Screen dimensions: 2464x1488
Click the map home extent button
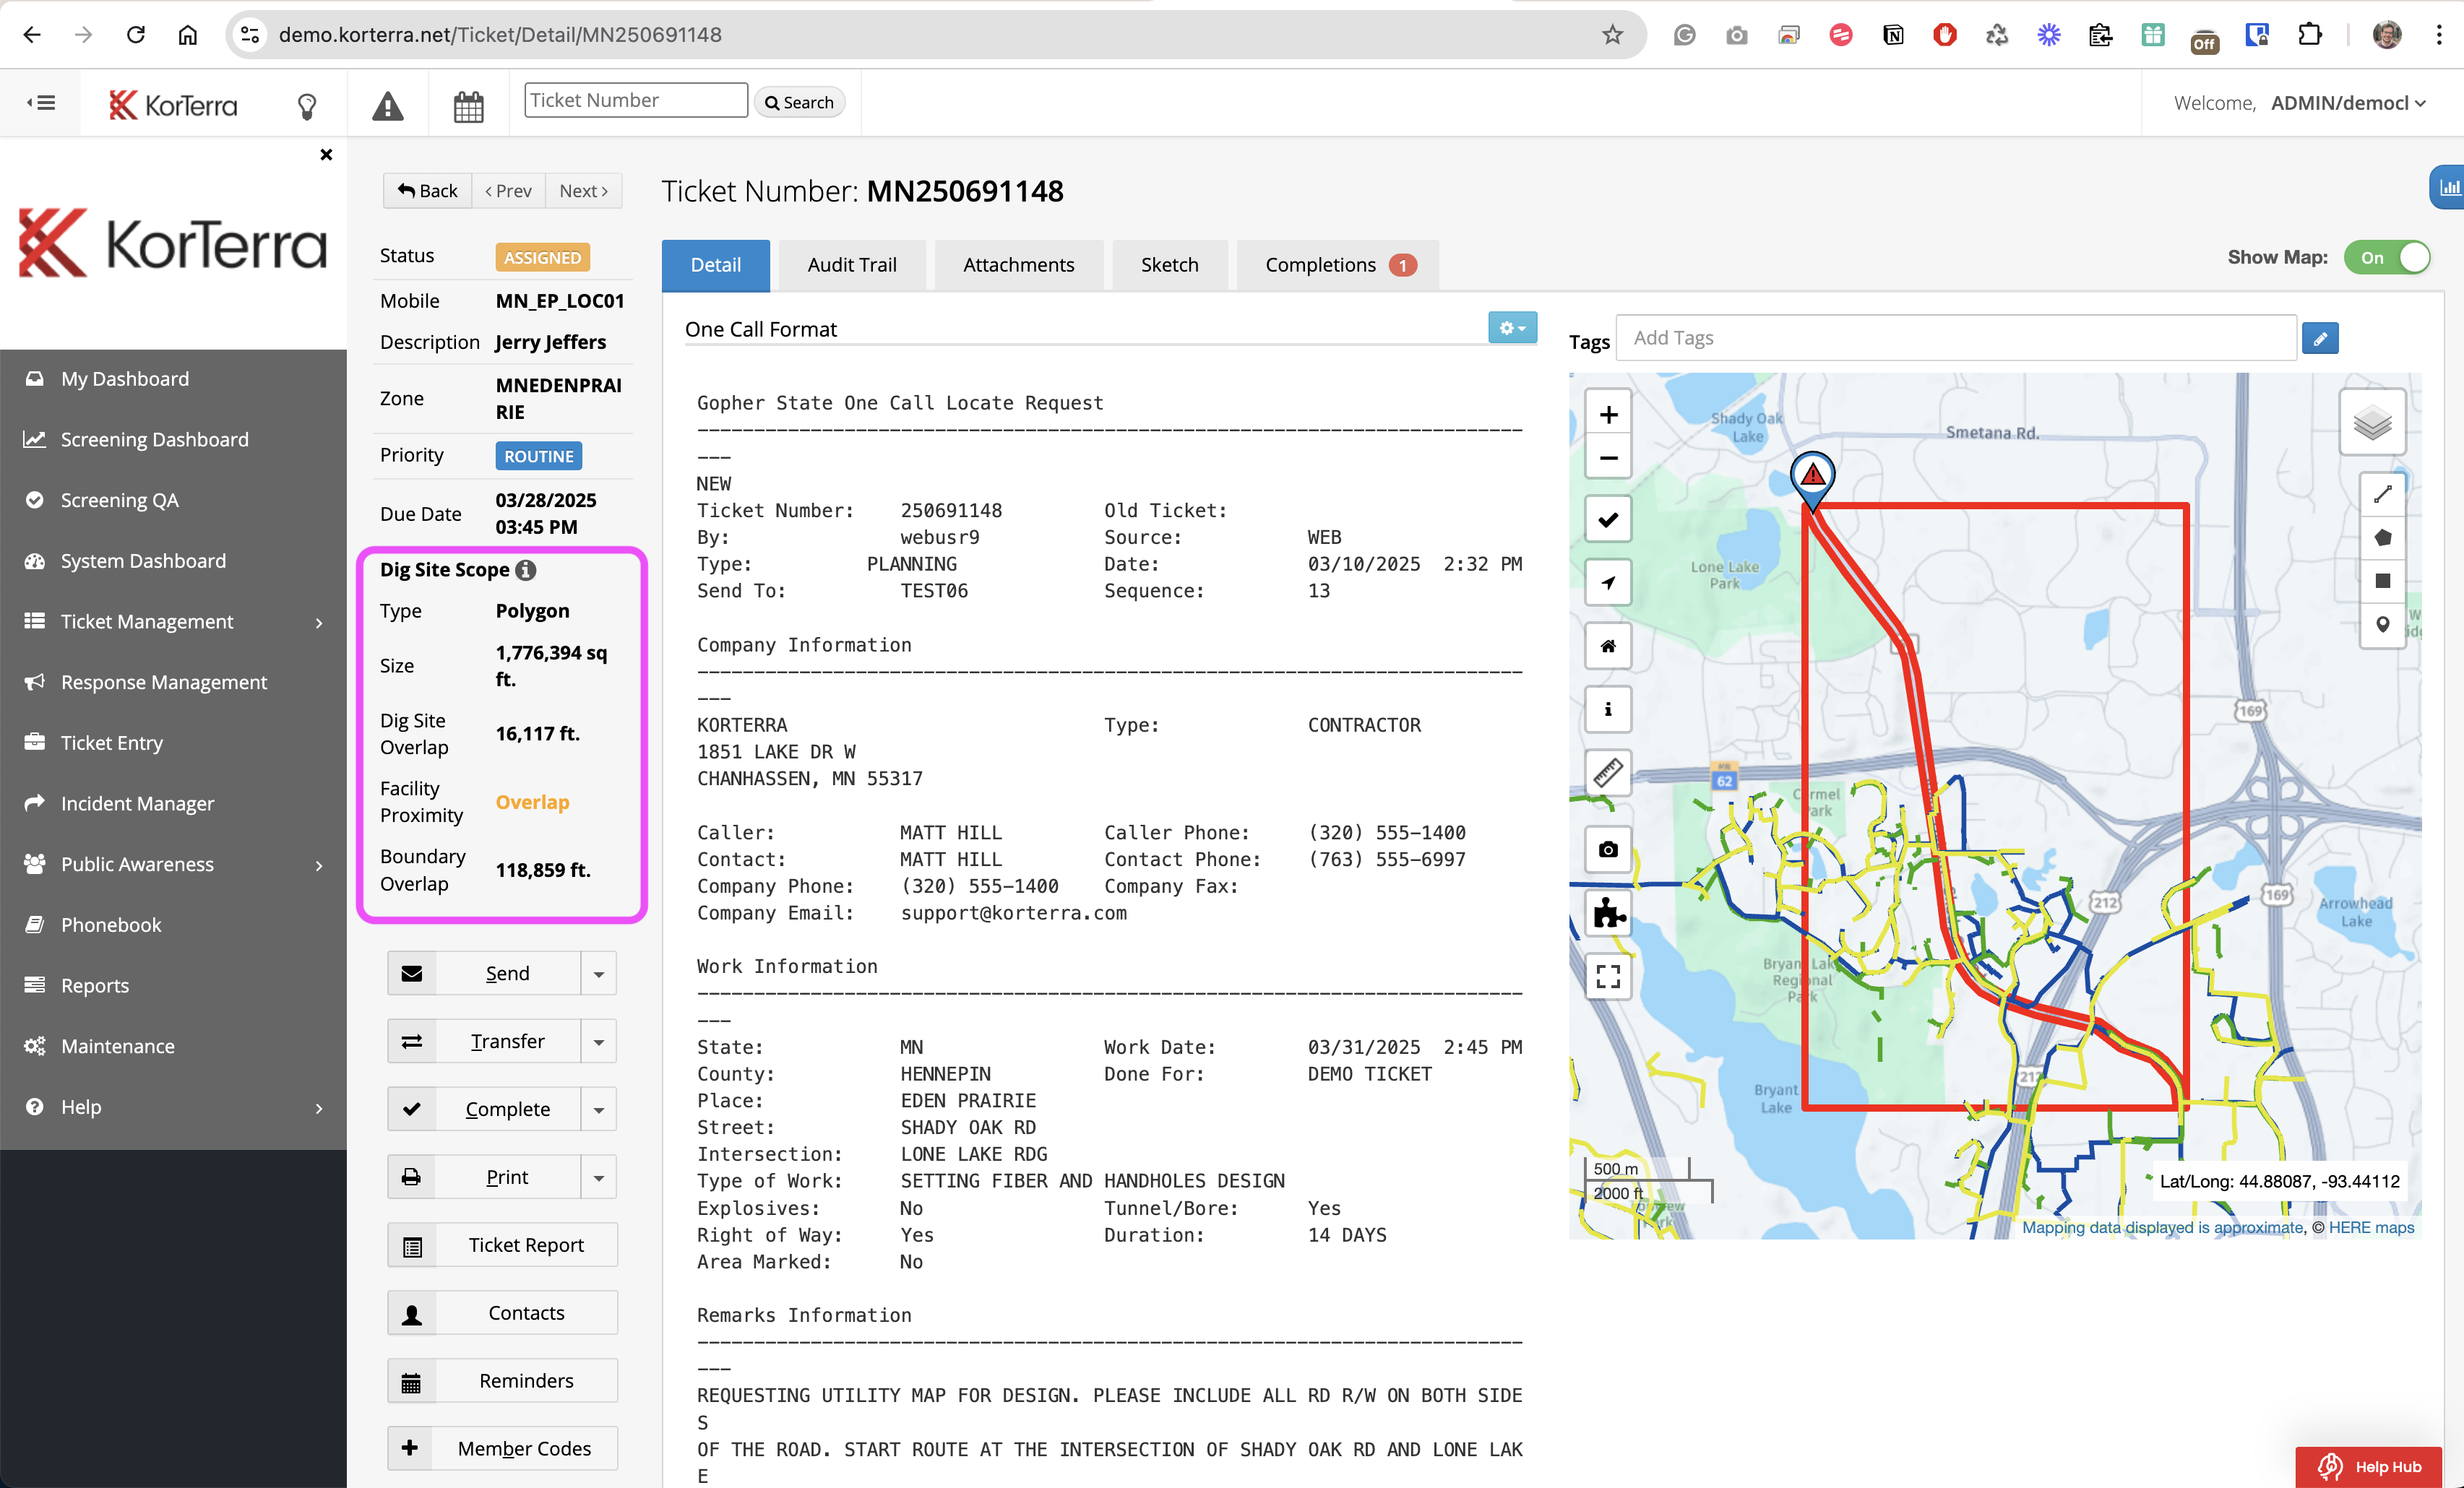click(1608, 646)
